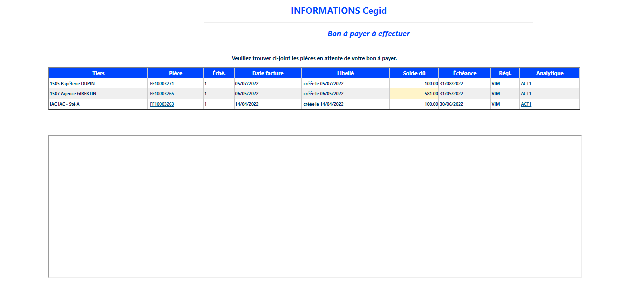Click ACT1 link in IAC Sté A row
The width and height of the screenshot is (622, 296).
(526, 104)
